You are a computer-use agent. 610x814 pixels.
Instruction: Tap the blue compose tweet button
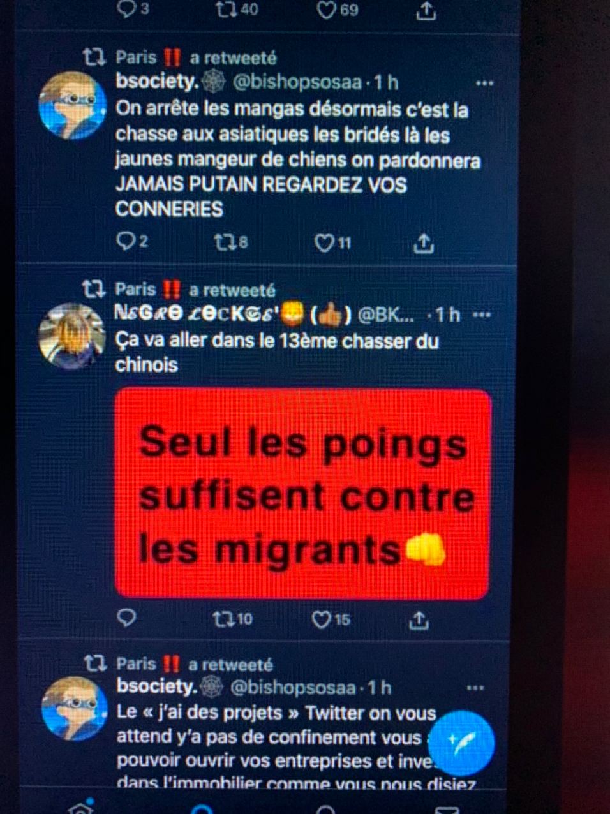(461, 743)
